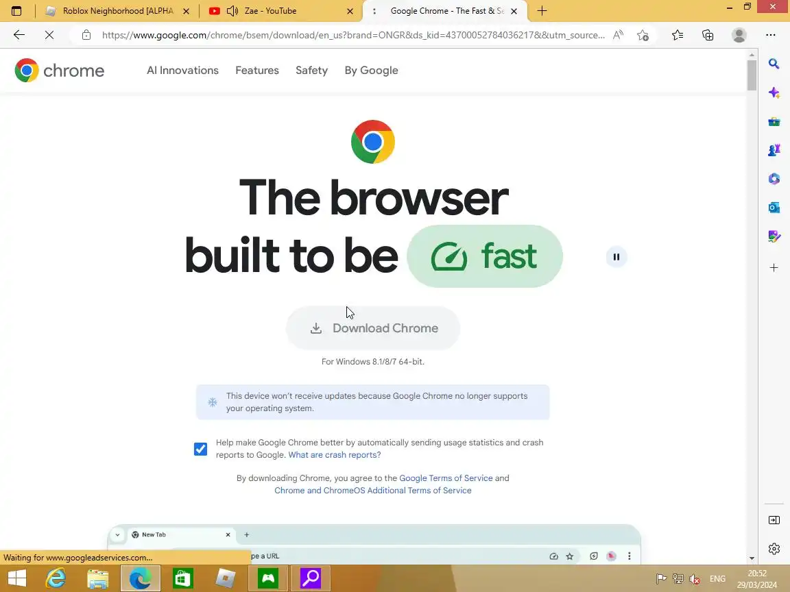
Task: Open Copilot sparkle icon in sidebar
Action: [x=774, y=92]
